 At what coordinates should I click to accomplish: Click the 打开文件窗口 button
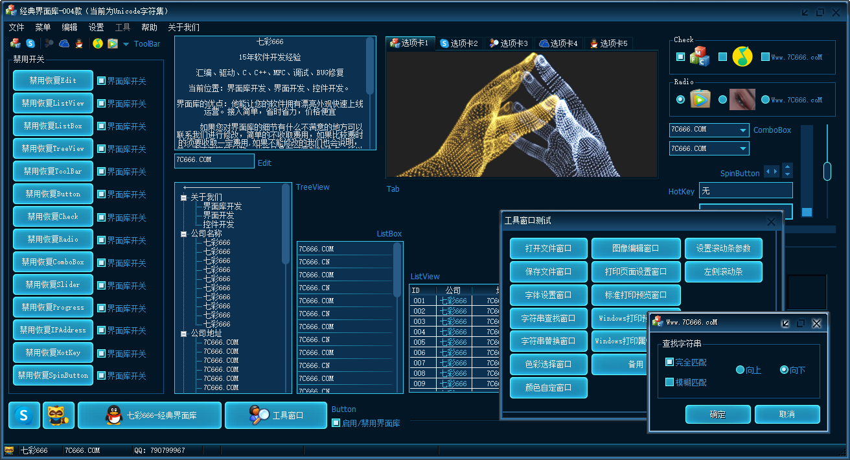(548, 248)
